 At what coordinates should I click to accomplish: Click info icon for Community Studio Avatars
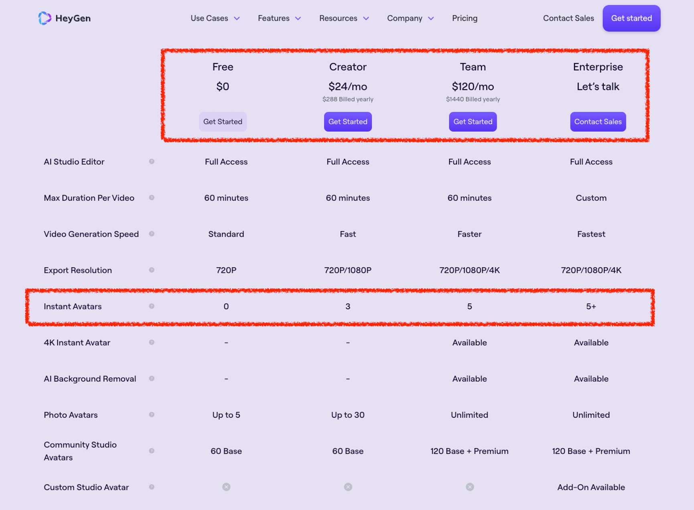[152, 451]
